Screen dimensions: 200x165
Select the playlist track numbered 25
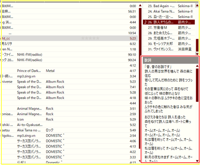point(169,17)
